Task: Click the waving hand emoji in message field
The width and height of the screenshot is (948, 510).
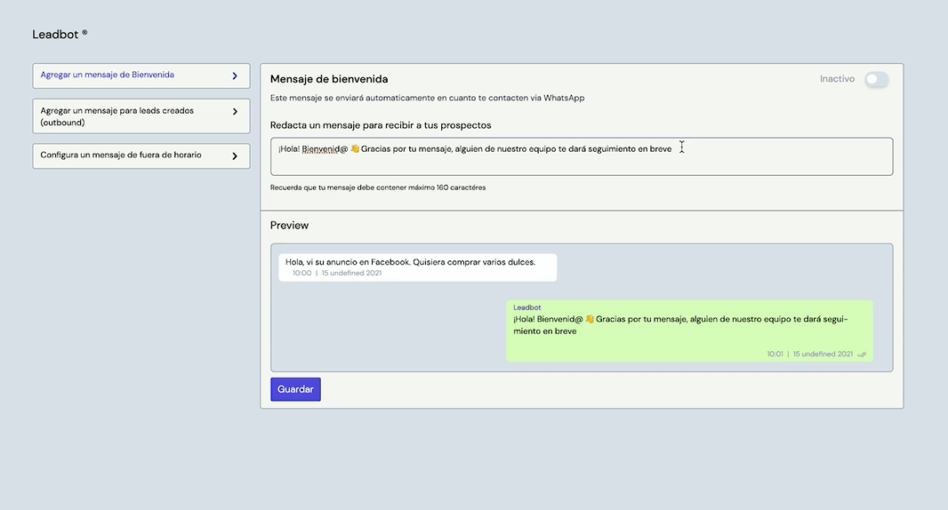Action: tap(355, 148)
